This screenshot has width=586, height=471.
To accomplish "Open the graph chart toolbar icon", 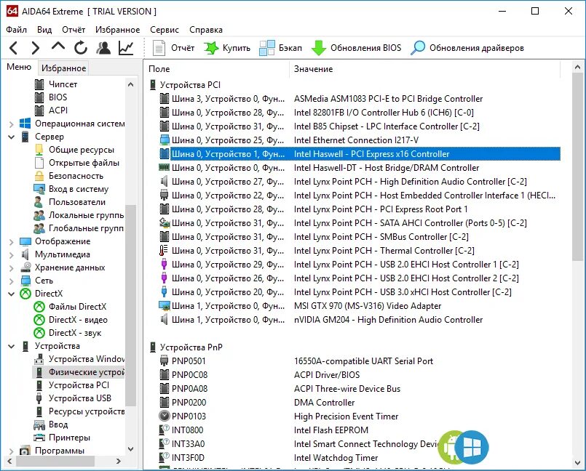I will 126,48.
